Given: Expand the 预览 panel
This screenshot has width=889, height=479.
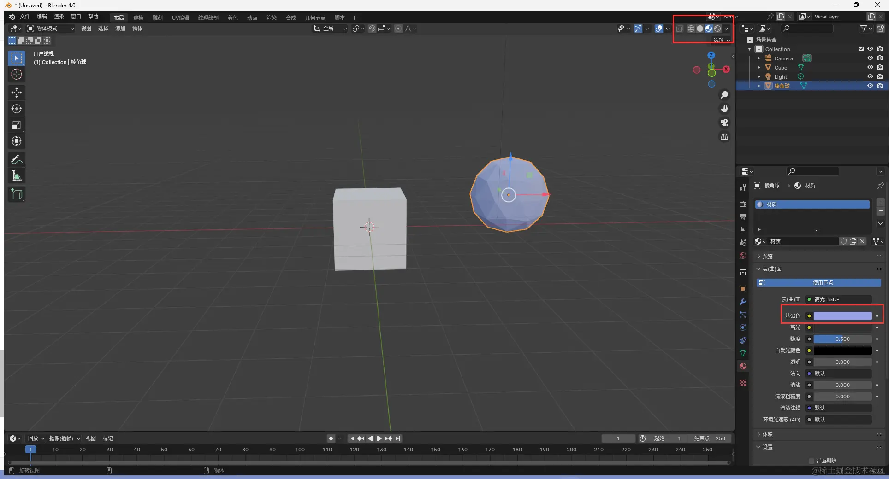Looking at the screenshot, I should [x=767, y=256].
